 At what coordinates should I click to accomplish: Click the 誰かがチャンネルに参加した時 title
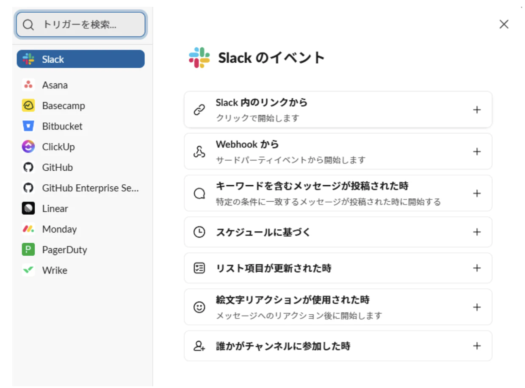tap(283, 346)
